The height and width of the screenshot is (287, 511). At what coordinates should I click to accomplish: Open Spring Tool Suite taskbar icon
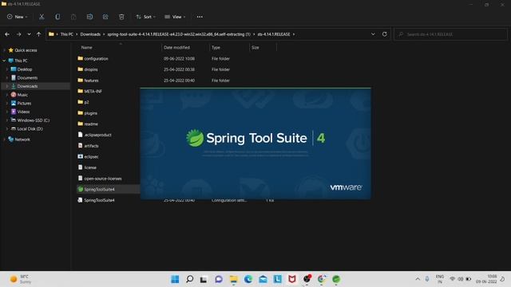coord(336,279)
